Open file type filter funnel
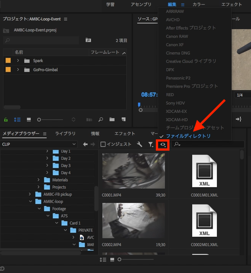The height and width of the screenshot is (273, 251). [x=151, y=144]
